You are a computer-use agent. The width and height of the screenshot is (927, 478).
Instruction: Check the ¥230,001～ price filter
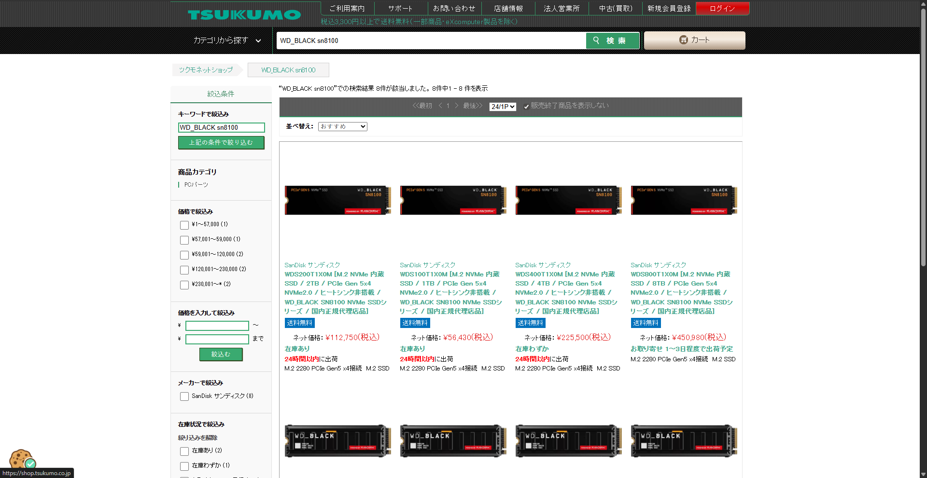point(184,285)
